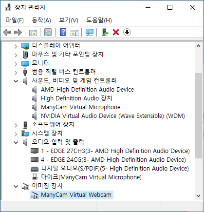This screenshot has height=212, width=204.
Task: Open the 도움말(H) menu
Action: point(99,20)
